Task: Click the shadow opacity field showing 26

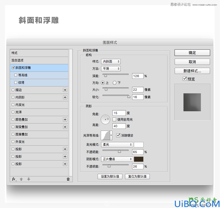Action: point(138,166)
